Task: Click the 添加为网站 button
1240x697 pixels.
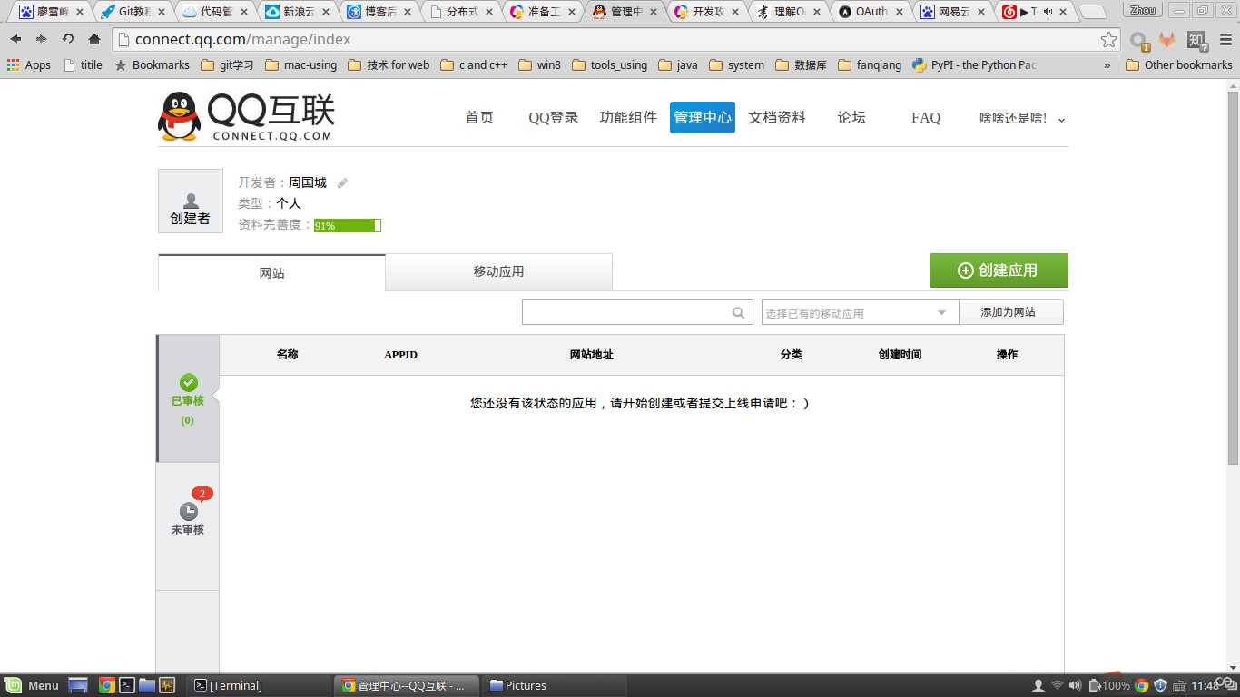Action: [x=1010, y=312]
